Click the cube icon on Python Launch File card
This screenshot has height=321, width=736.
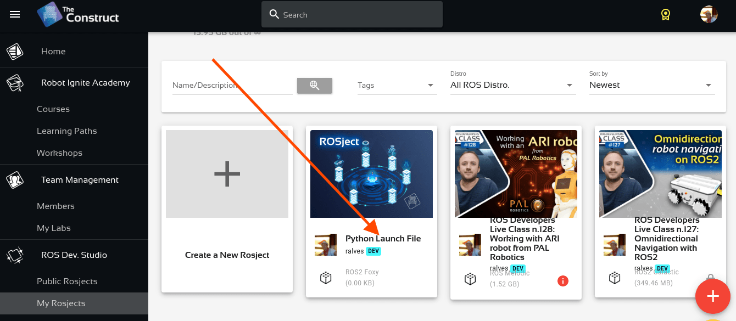326,278
